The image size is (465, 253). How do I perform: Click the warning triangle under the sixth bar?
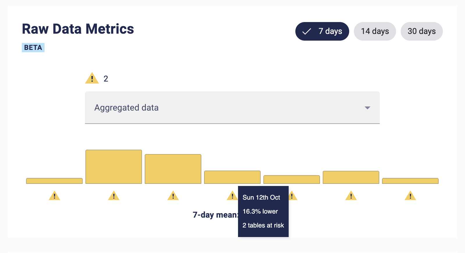point(351,196)
